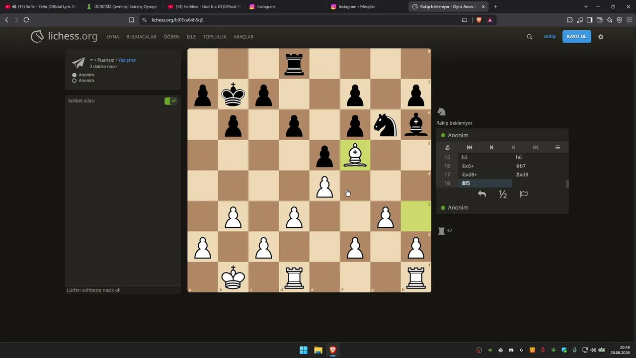Select move 16 Nc6+ in move list
This screenshot has width=636, height=358.
point(485,166)
